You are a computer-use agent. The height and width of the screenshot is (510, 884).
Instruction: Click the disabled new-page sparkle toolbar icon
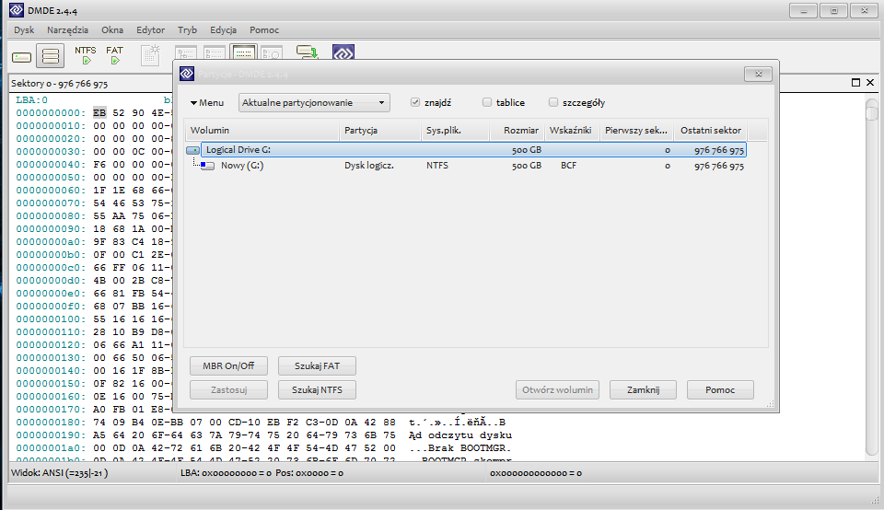(x=150, y=55)
